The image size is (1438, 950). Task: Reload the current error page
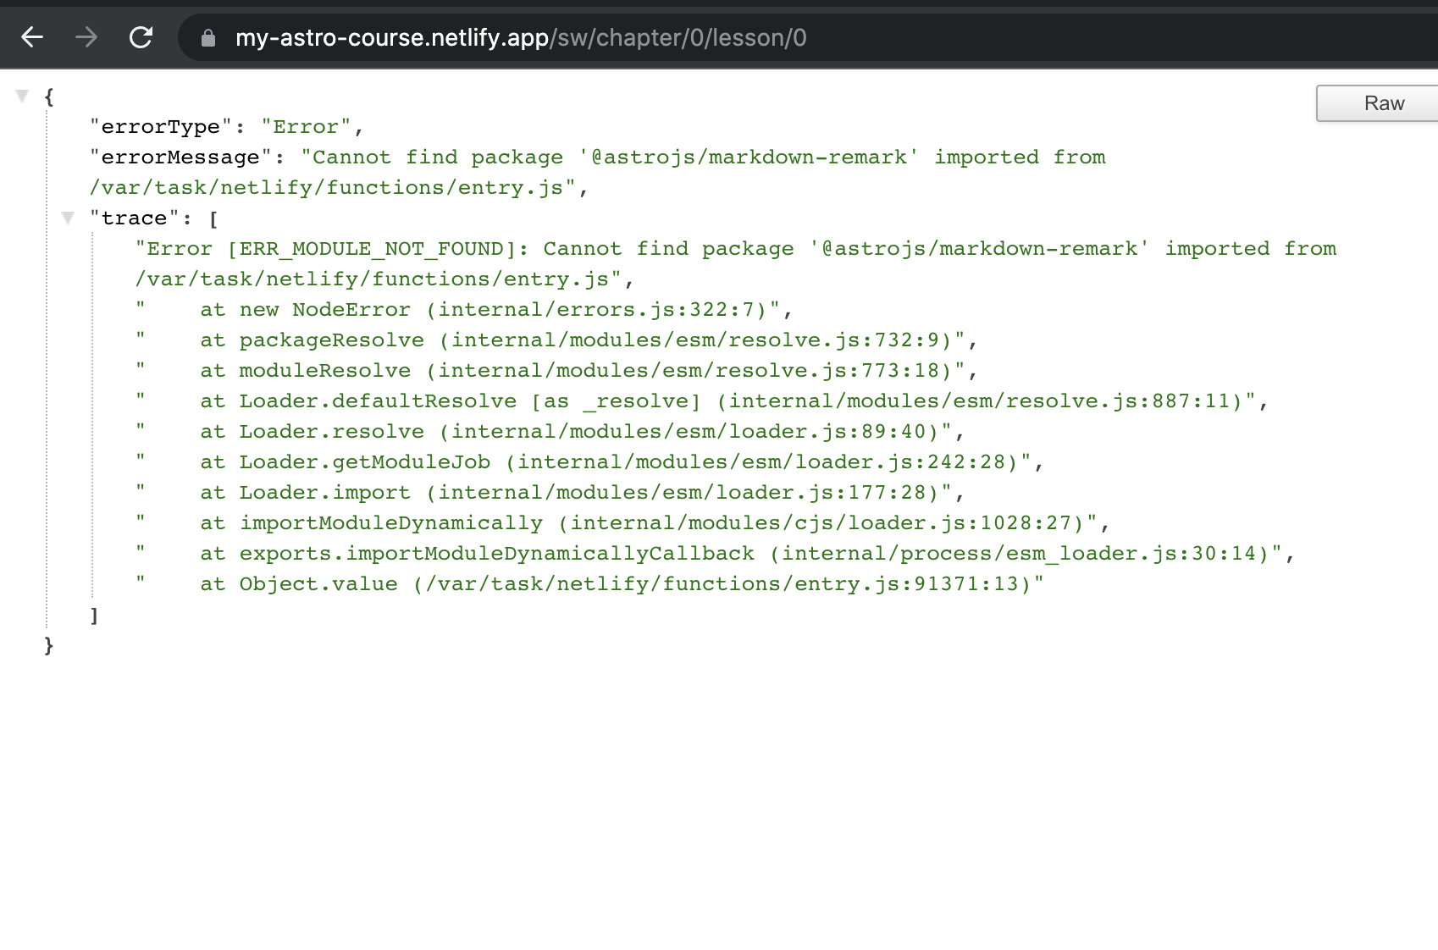click(x=140, y=36)
